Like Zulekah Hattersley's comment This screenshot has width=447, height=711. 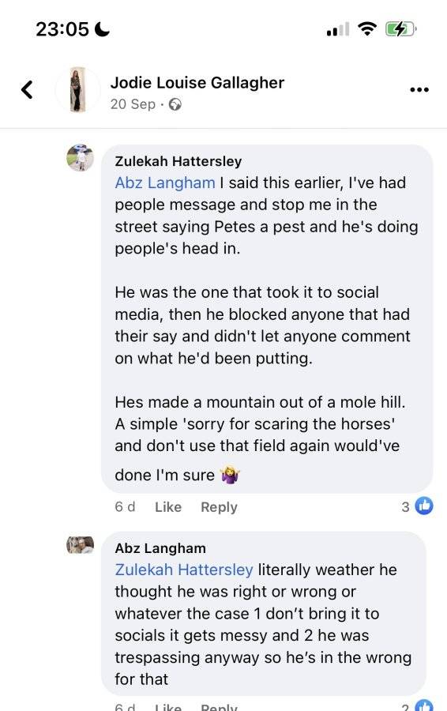point(168,507)
